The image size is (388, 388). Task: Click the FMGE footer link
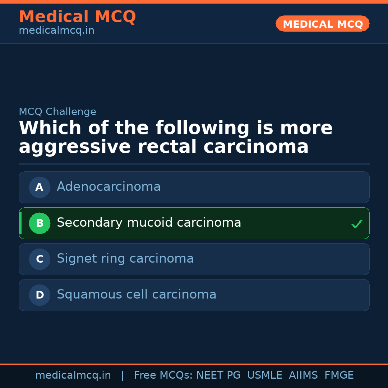[x=339, y=375]
